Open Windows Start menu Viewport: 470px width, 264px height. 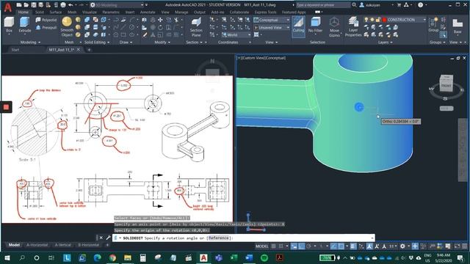pos(7,257)
